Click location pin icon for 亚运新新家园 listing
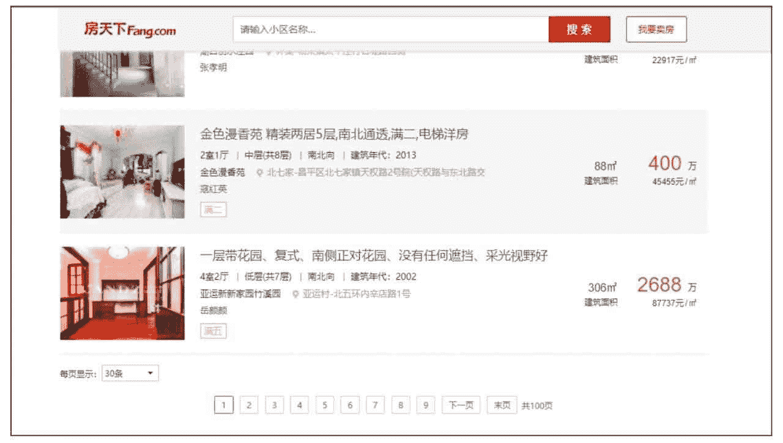The image size is (783, 443). pyautogui.click(x=295, y=294)
